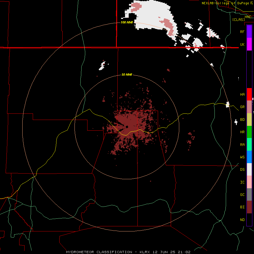Pick the dark green HR legend swatch
This screenshot has height=254, width=254.
click(x=249, y=132)
